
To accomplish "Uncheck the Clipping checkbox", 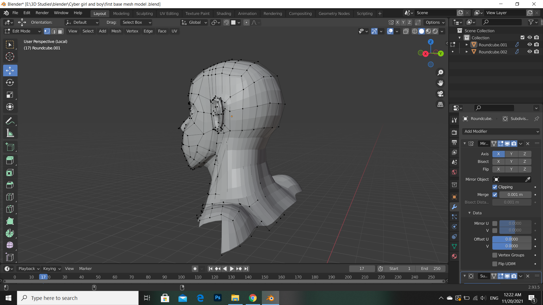I will [495, 187].
